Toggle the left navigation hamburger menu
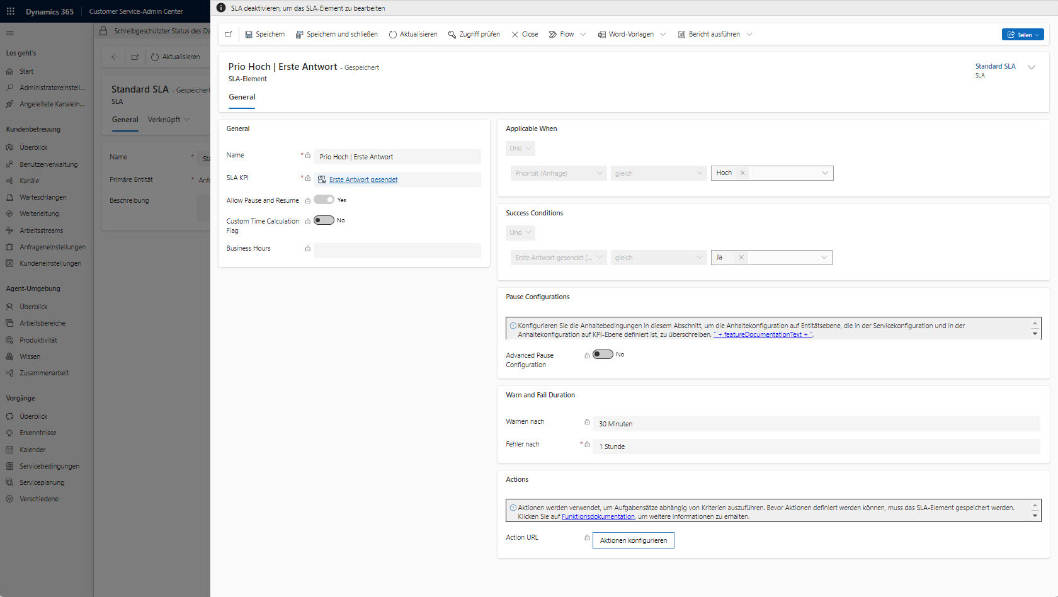This screenshot has width=1058, height=597. [9, 33]
